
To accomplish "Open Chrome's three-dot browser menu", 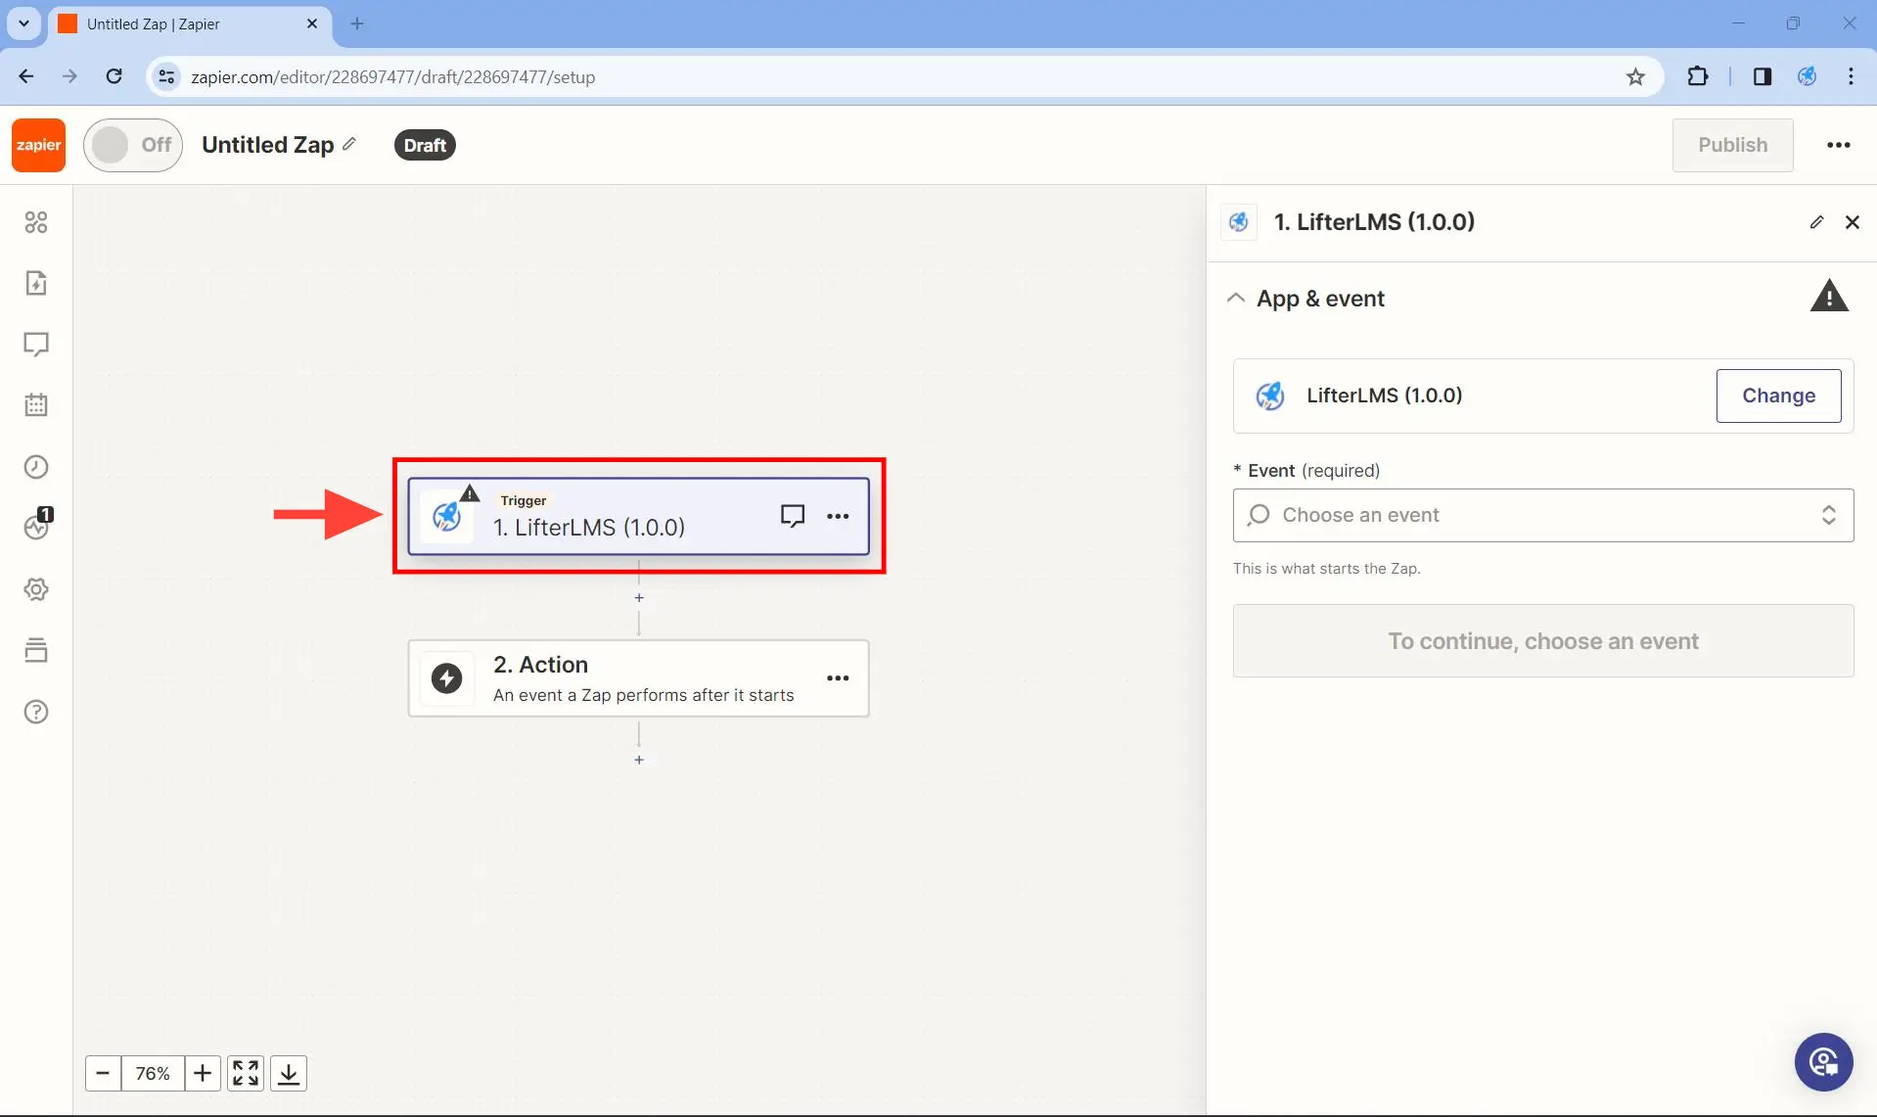I will [1851, 76].
